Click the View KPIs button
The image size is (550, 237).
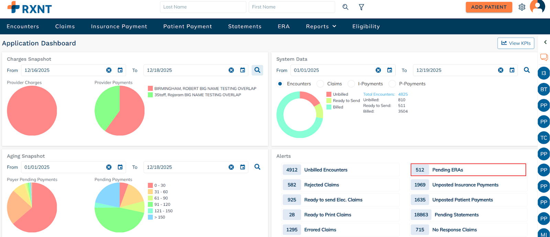pos(516,43)
